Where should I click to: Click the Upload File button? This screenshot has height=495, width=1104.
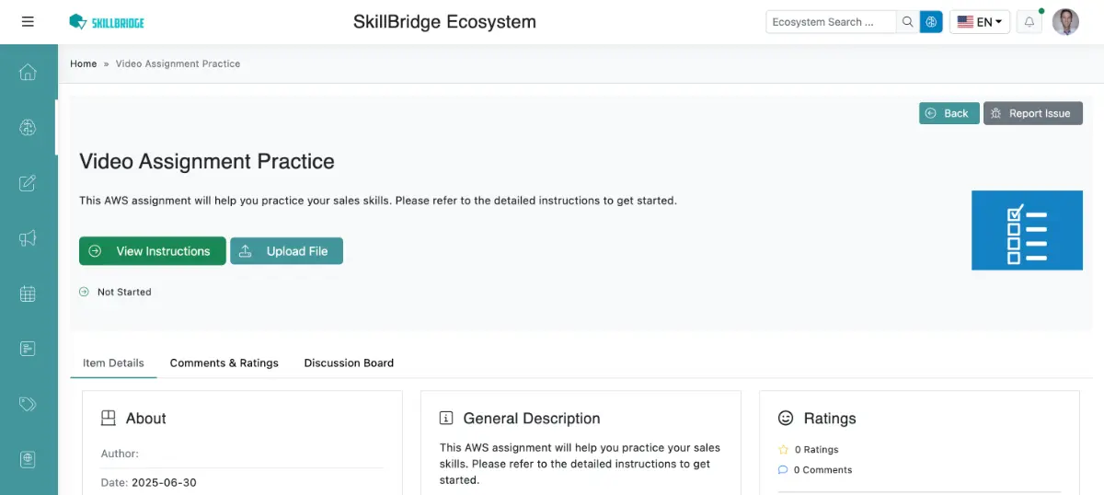click(x=286, y=251)
